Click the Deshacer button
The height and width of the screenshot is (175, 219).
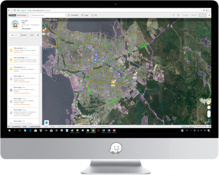(185, 15)
